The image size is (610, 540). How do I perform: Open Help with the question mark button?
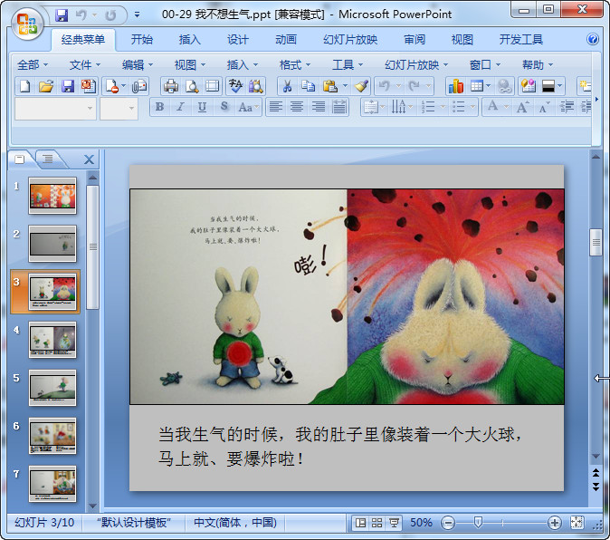click(x=593, y=39)
